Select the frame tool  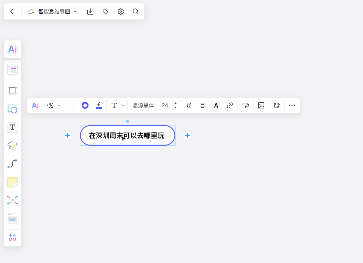pos(12,90)
